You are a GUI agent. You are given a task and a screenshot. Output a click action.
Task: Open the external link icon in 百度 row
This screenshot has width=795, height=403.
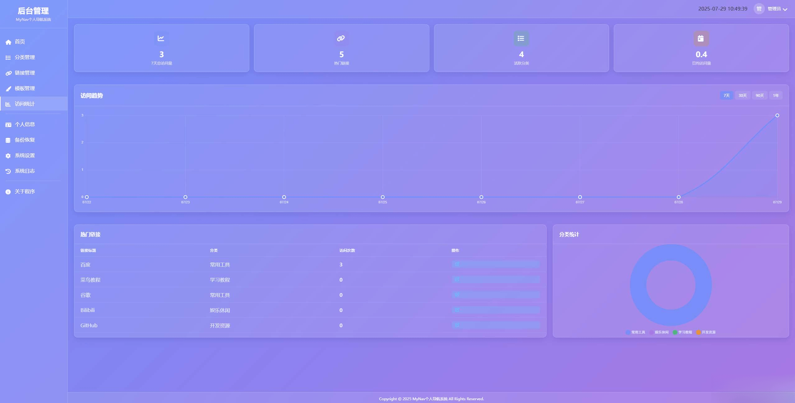tap(457, 264)
